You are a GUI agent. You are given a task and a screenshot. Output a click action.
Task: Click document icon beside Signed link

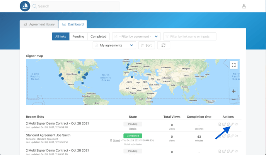[111, 140]
